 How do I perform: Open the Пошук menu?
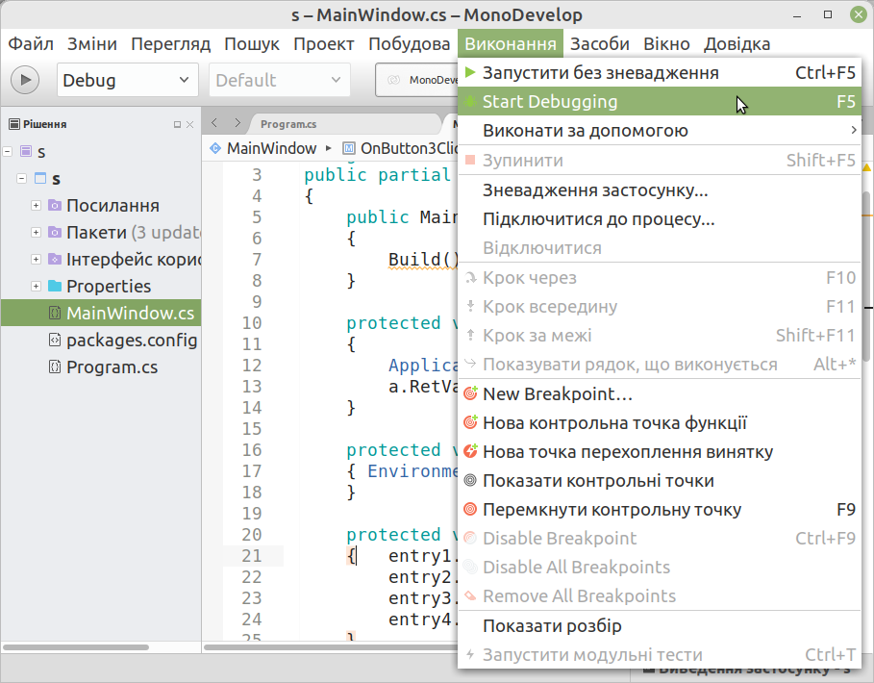252,43
